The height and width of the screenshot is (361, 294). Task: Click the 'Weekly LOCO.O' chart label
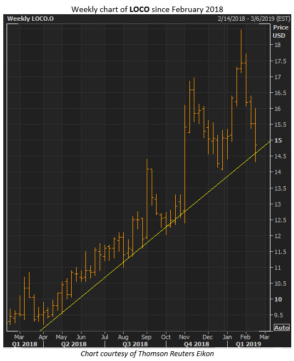30,19
